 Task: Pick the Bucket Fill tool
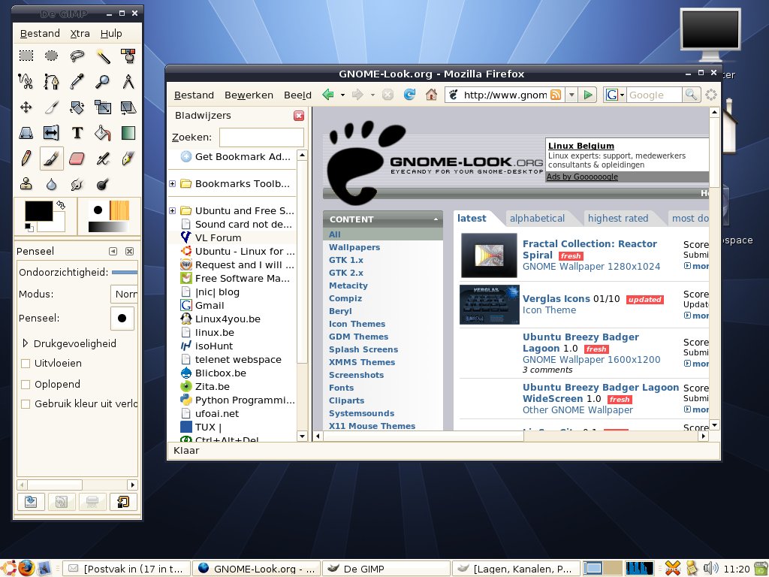(x=102, y=132)
